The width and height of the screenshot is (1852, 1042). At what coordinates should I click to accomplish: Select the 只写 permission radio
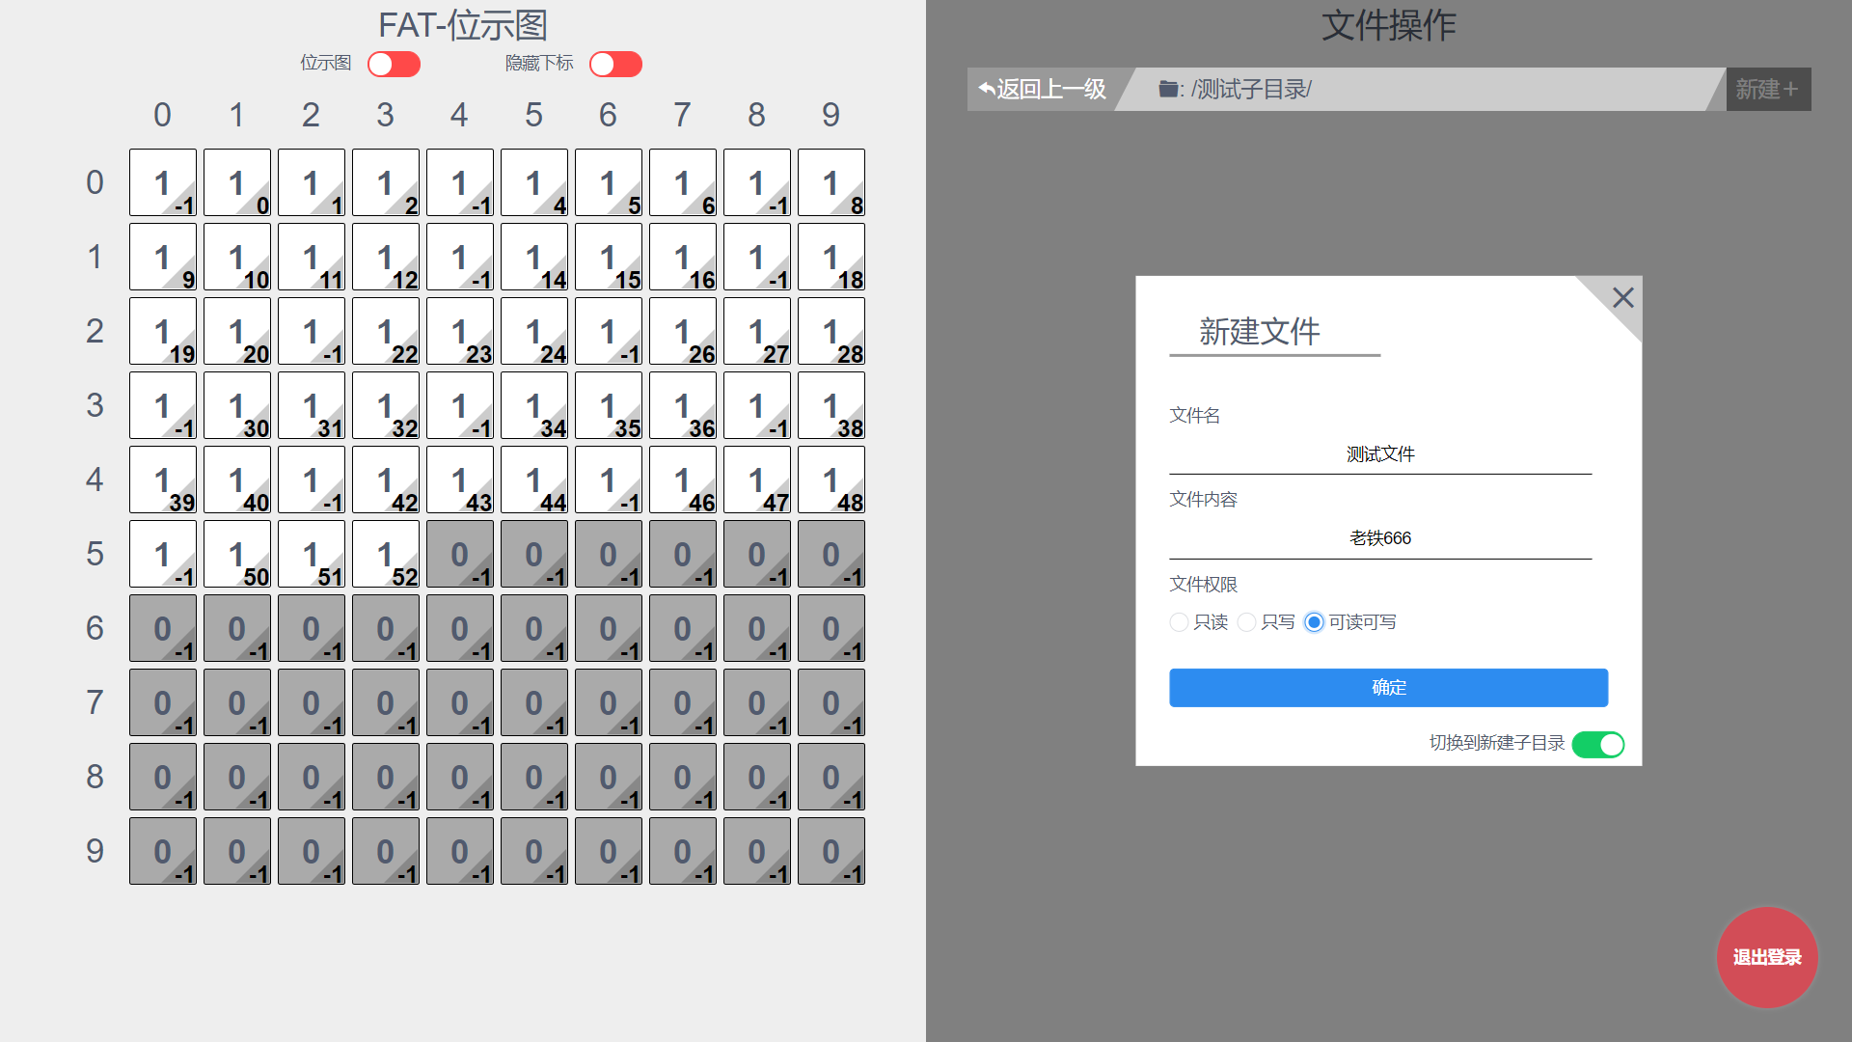click(x=1246, y=622)
